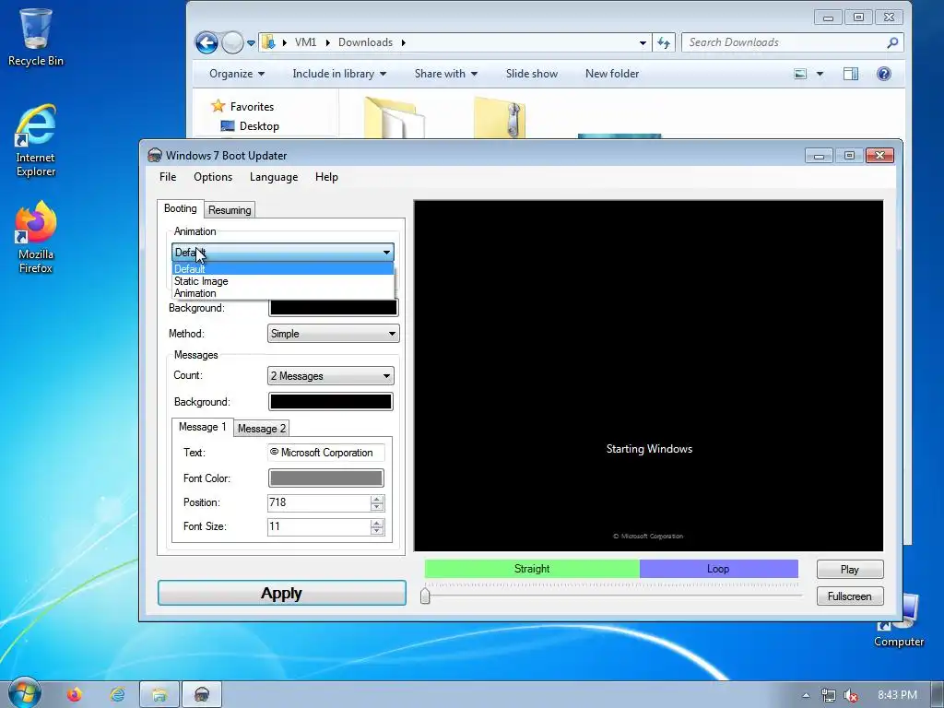Viewport: 944px width, 708px height.
Task: Go back in the Downloads Explorer window
Action: coord(206,42)
